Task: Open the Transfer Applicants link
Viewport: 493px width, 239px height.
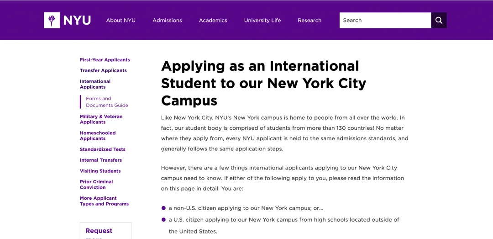Action: (103, 70)
